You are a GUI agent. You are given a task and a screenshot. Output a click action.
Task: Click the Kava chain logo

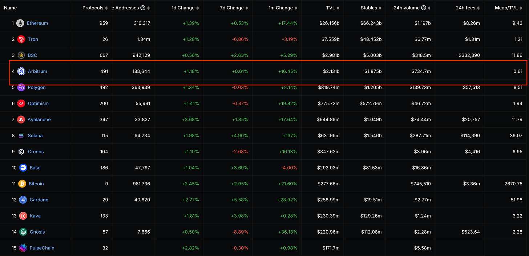tap(23, 216)
